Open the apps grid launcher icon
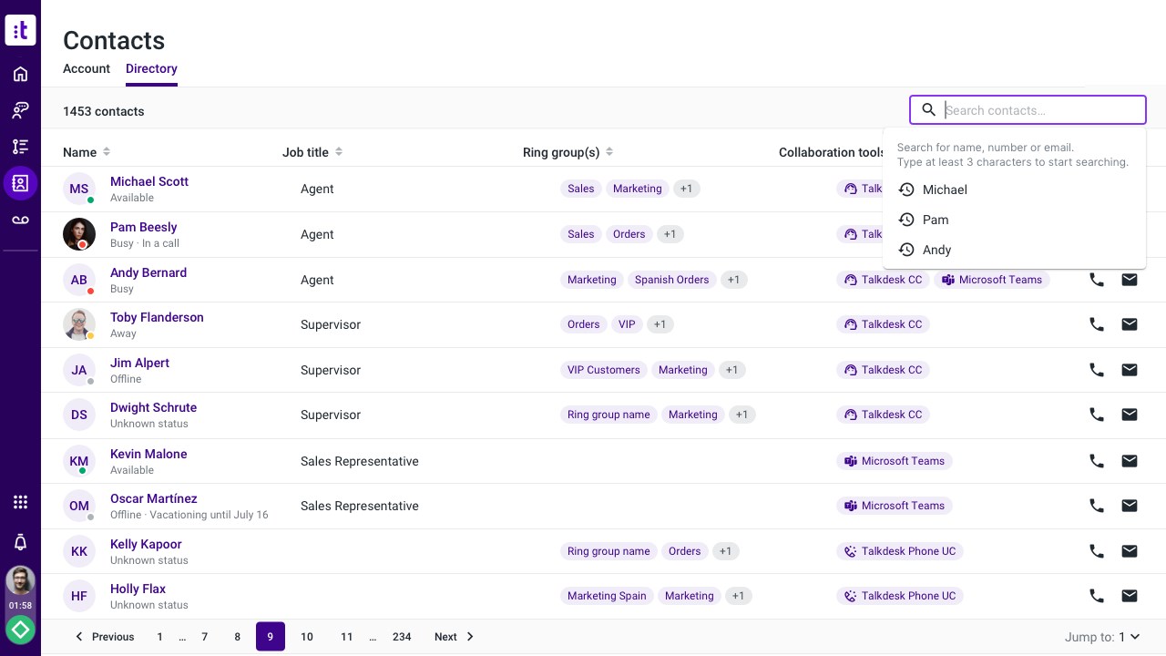This screenshot has height=656, width=1166. pos(20,502)
